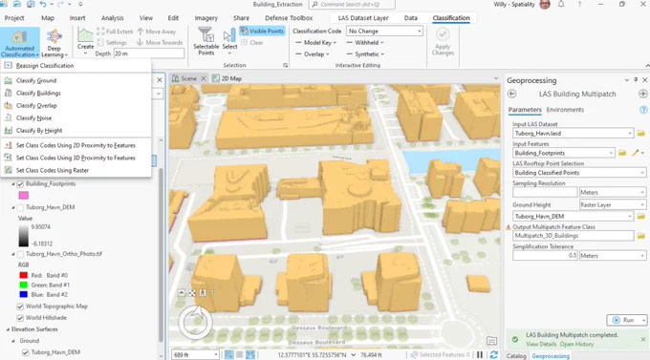Image resolution: width=650 pixels, height=360 pixels.
Task: Choose Set Class Codes Using 2D Proximity
Action: (76, 145)
